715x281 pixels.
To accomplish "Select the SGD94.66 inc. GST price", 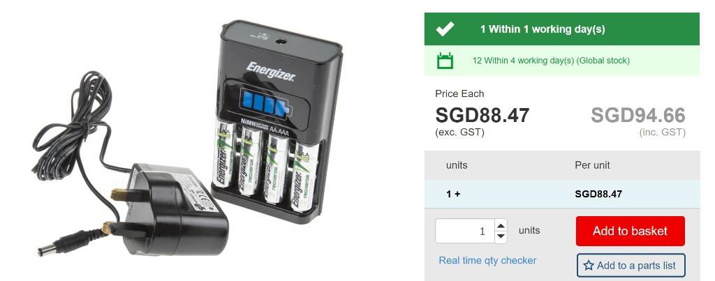I will pyautogui.click(x=638, y=116).
